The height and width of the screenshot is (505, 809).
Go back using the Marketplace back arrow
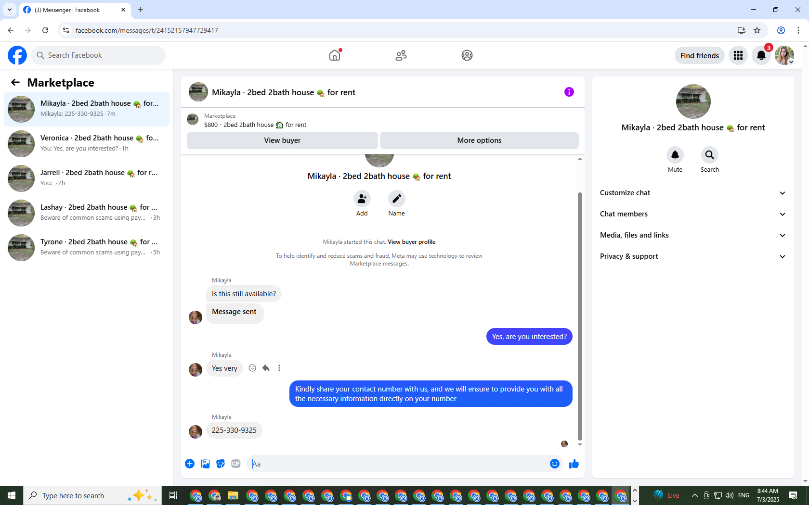(15, 82)
